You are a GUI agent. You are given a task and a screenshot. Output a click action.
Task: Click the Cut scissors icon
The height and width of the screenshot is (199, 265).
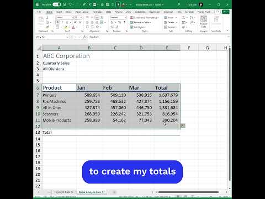click(47, 18)
